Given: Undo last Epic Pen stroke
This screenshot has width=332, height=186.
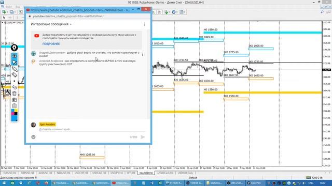Looking at the screenshot, I should point(14,87).
